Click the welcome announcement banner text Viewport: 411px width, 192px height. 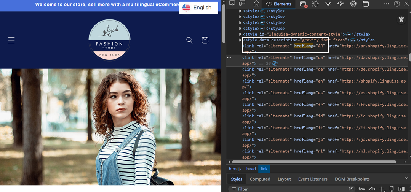click(x=107, y=5)
